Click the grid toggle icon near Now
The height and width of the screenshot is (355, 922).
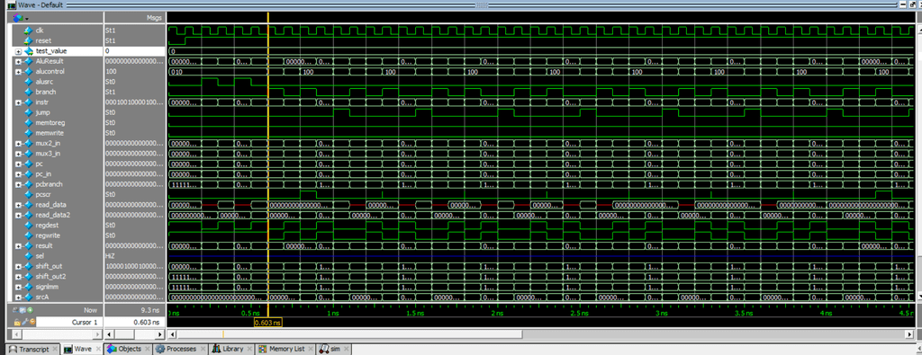23,309
